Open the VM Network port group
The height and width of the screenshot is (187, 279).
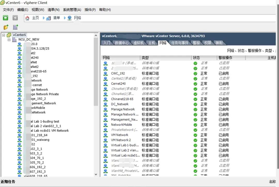[119, 135]
